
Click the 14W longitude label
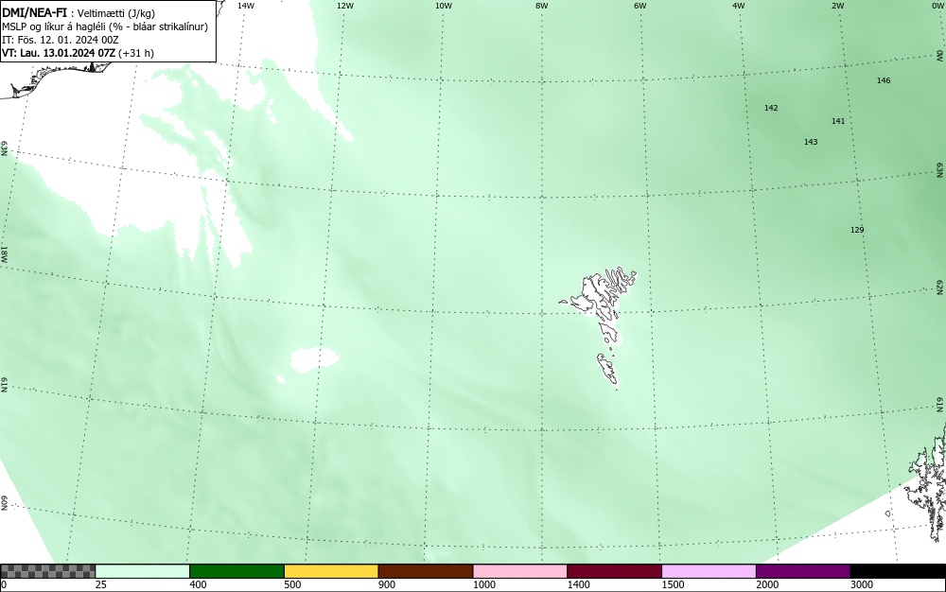pyautogui.click(x=246, y=6)
